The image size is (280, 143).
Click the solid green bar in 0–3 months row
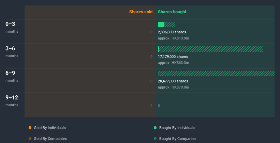click(x=161, y=25)
